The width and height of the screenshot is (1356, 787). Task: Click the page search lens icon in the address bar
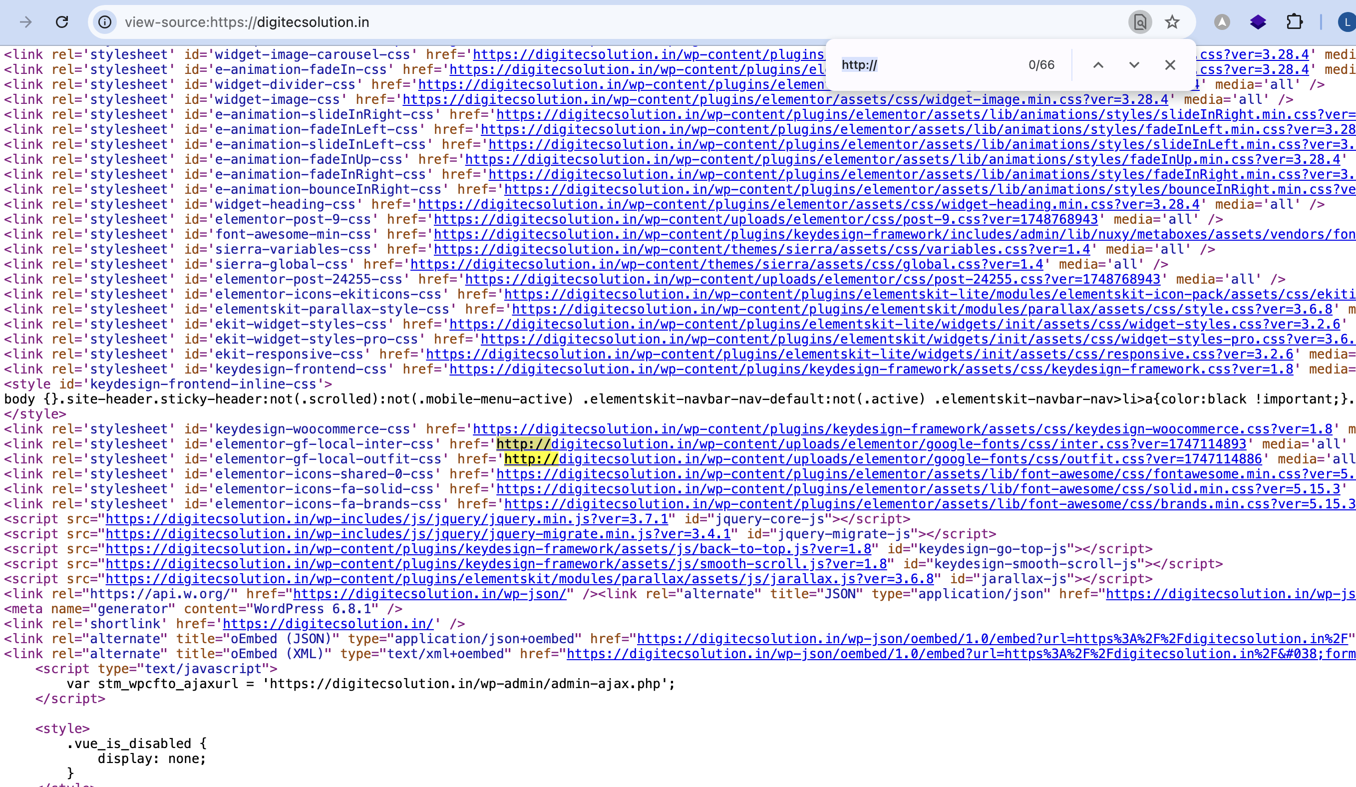click(x=1139, y=22)
